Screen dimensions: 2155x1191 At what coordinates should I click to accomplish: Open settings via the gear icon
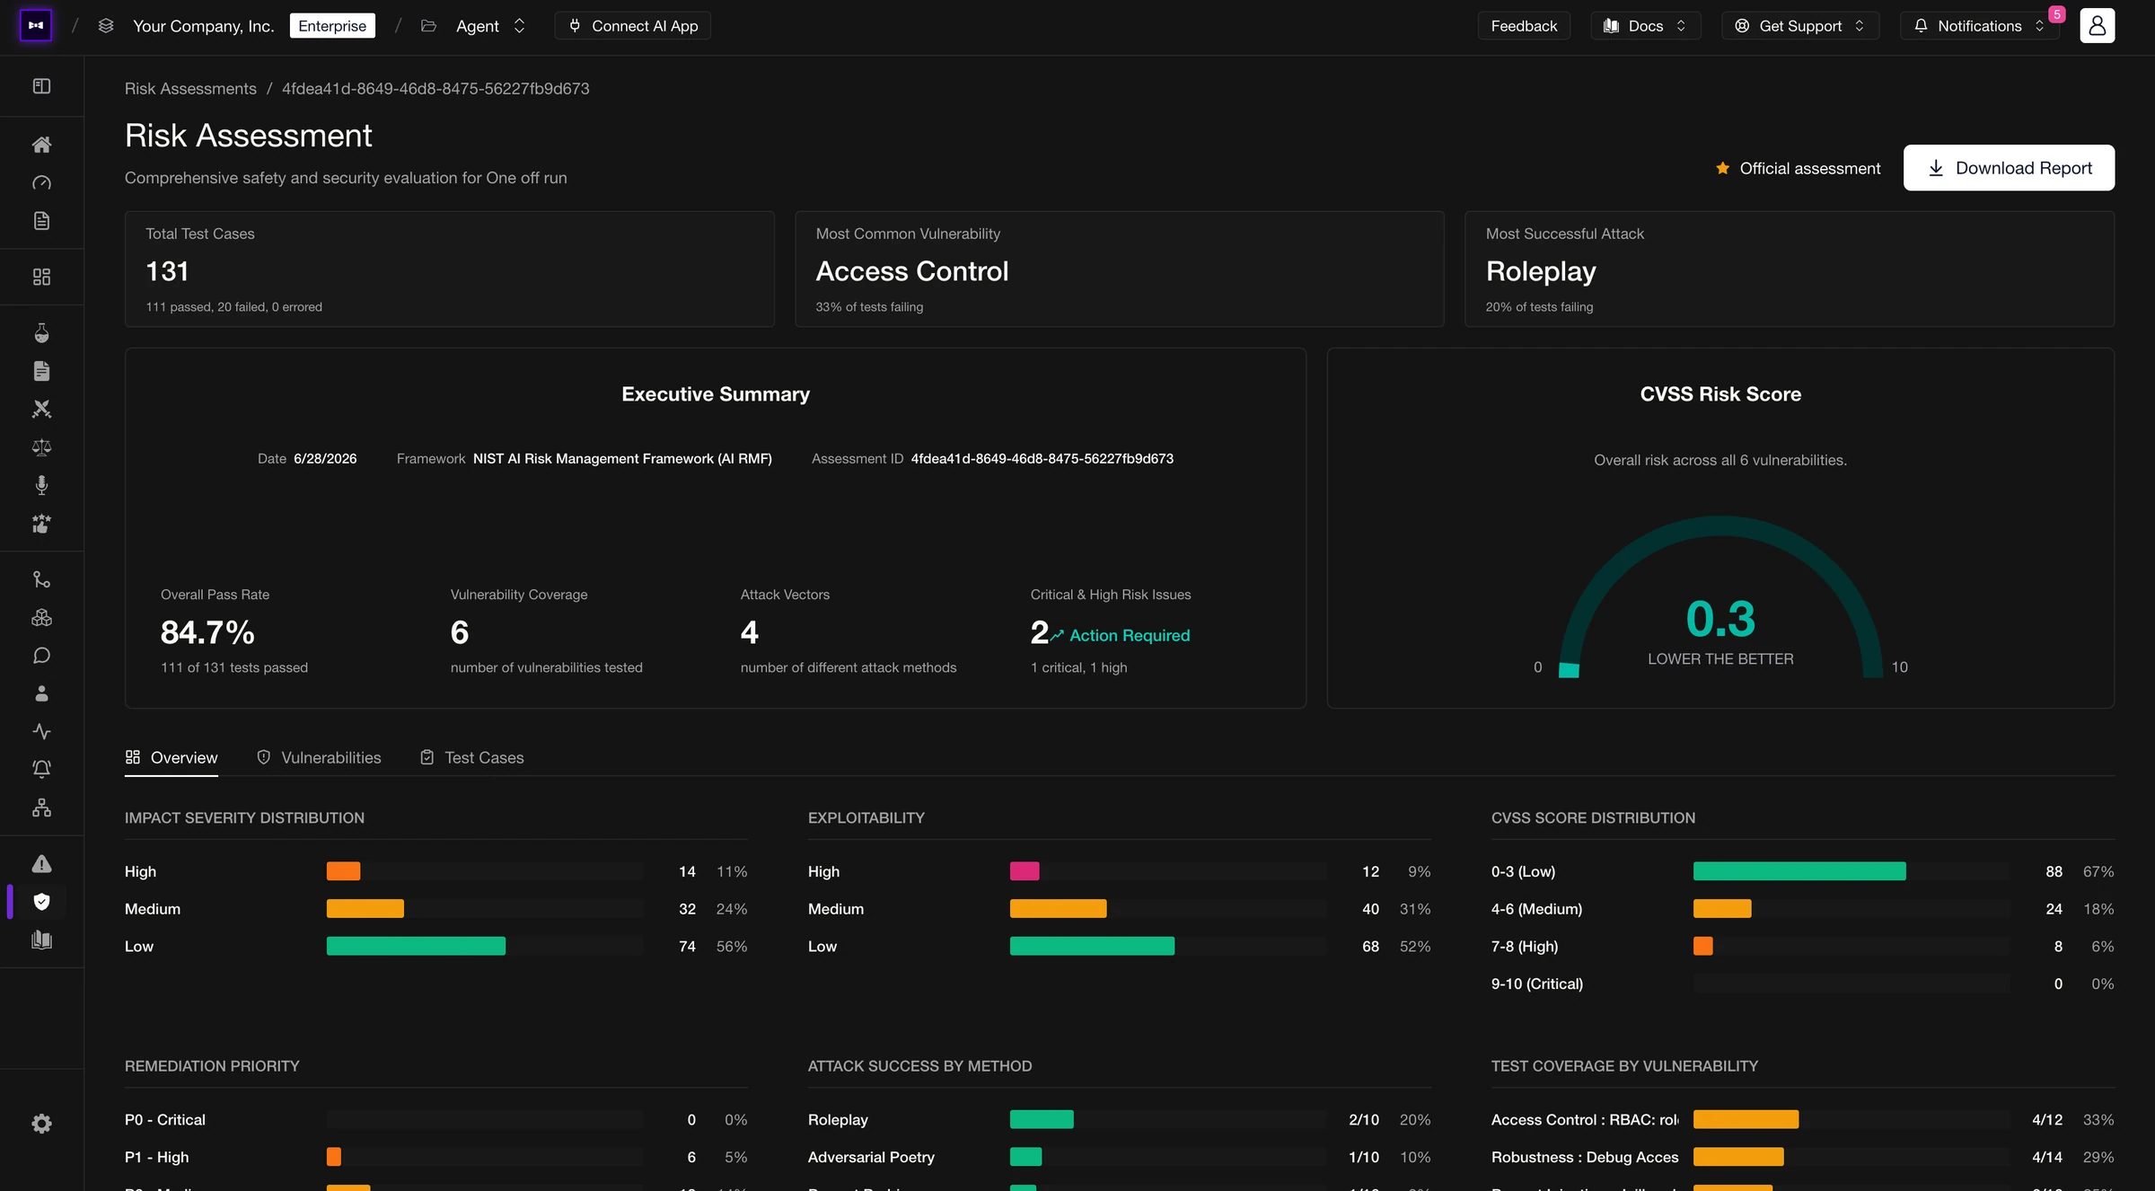[41, 1124]
